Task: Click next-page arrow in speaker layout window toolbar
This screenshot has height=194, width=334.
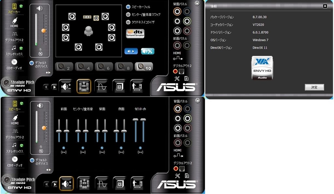Action: click(x=54, y=87)
